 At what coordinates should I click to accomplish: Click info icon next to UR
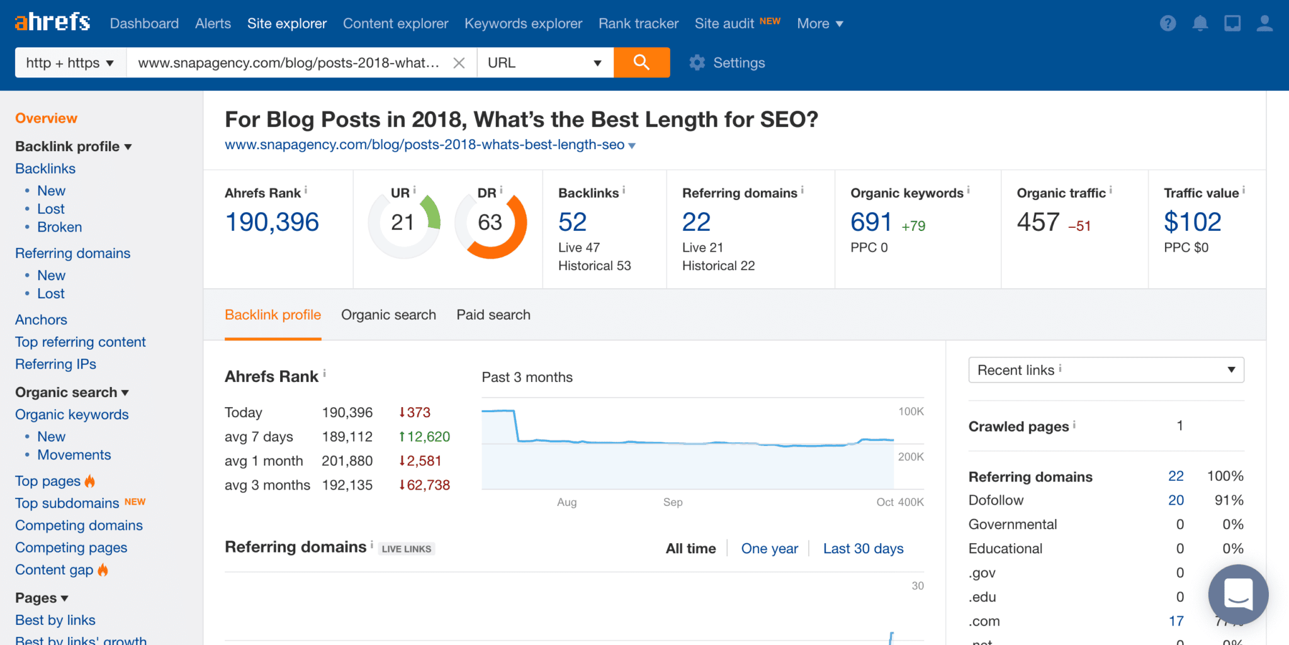[414, 189]
